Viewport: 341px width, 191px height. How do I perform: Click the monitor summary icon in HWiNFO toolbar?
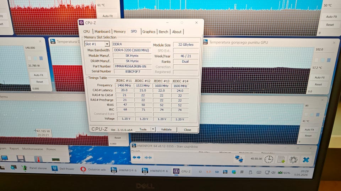point(4,158)
